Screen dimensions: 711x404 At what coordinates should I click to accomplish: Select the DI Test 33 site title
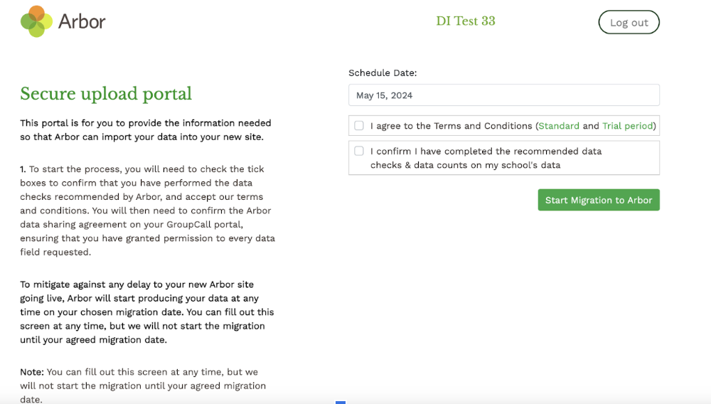click(x=466, y=21)
